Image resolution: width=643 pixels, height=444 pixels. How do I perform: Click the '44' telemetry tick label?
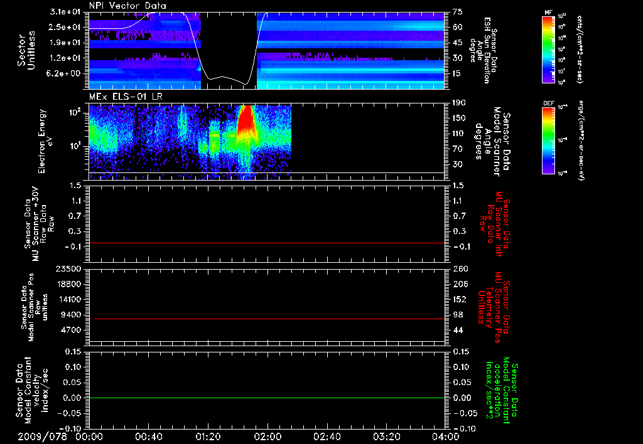point(458,330)
